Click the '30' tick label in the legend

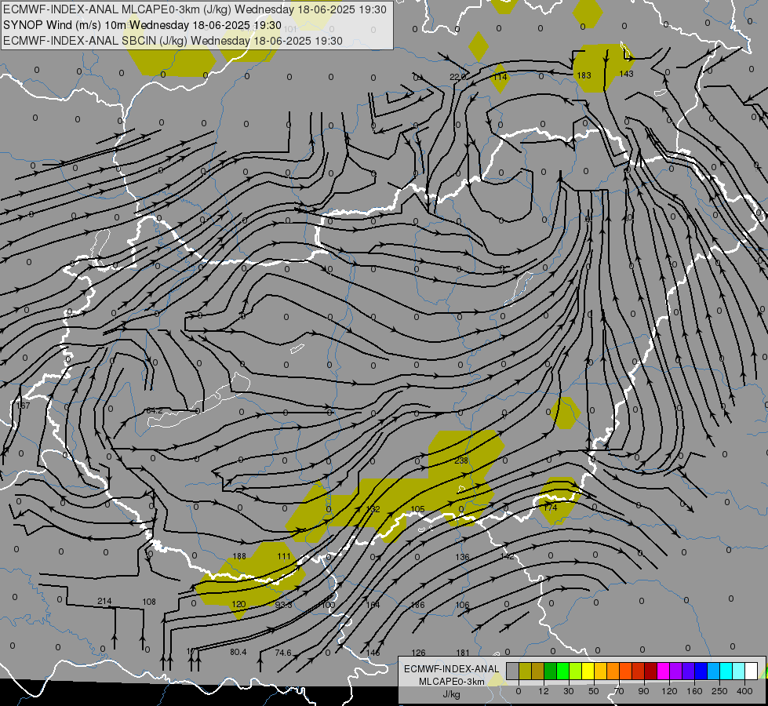tap(568, 691)
